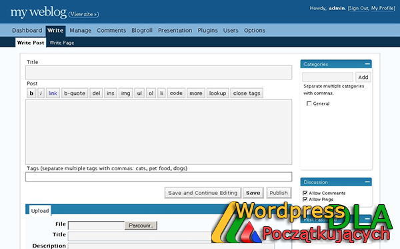Open the My Profile link
The height and width of the screenshot is (249, 400).
click(x=383, y=8)
